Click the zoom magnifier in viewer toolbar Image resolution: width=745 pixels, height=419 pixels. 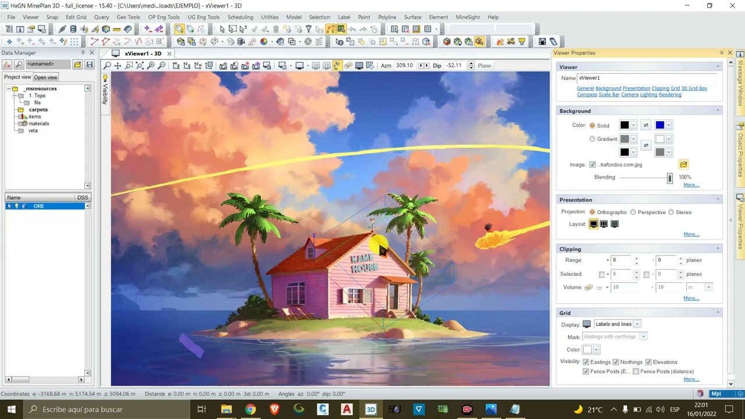point(107,66)
